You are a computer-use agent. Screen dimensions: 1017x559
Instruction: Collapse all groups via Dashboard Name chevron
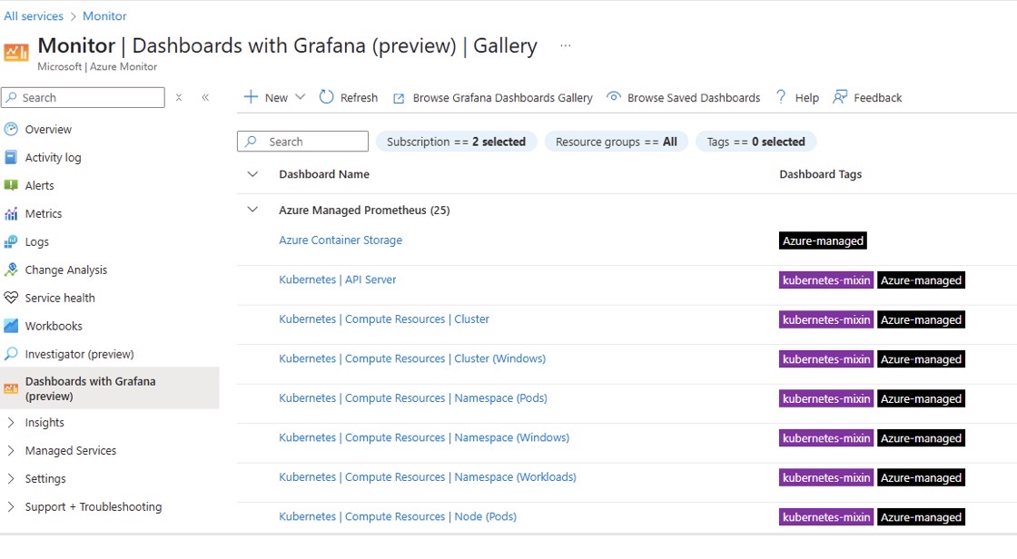pyautogui.click(x=252, y=173)
